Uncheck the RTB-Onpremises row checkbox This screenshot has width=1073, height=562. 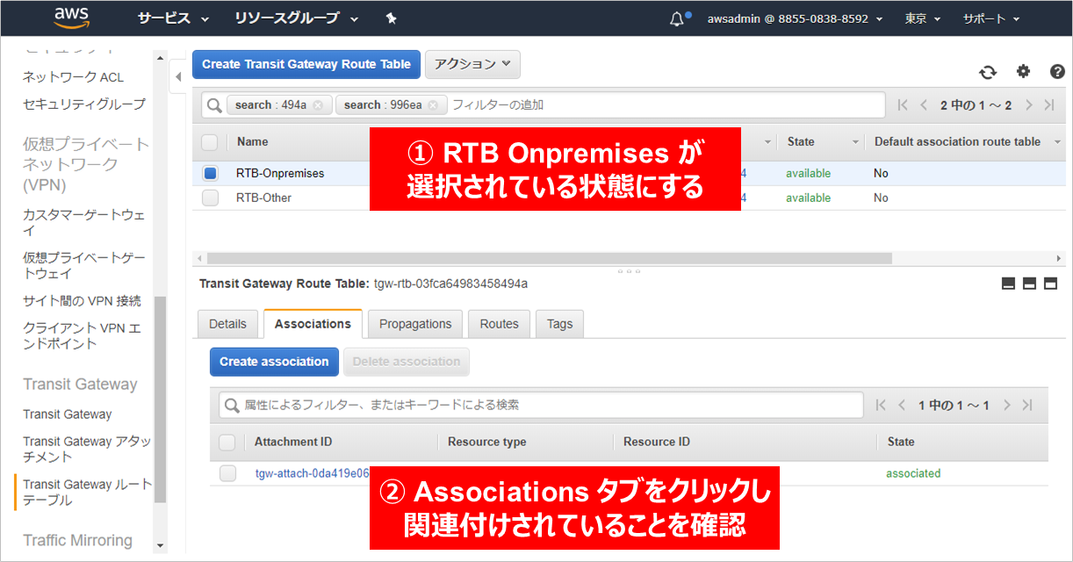pyautogui.click(x=210, y=173)
